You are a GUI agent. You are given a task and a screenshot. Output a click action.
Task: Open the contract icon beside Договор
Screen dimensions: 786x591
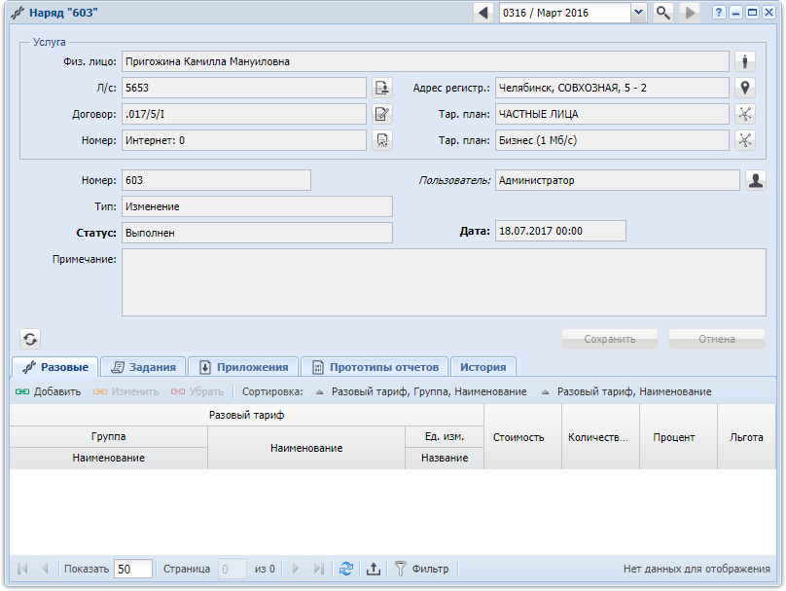[382, 114]
